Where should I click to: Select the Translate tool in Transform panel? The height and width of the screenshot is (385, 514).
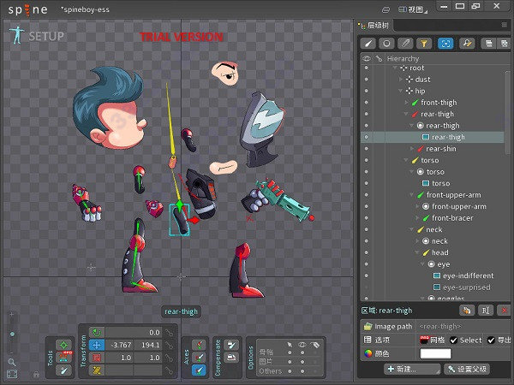tap(97, 345)
